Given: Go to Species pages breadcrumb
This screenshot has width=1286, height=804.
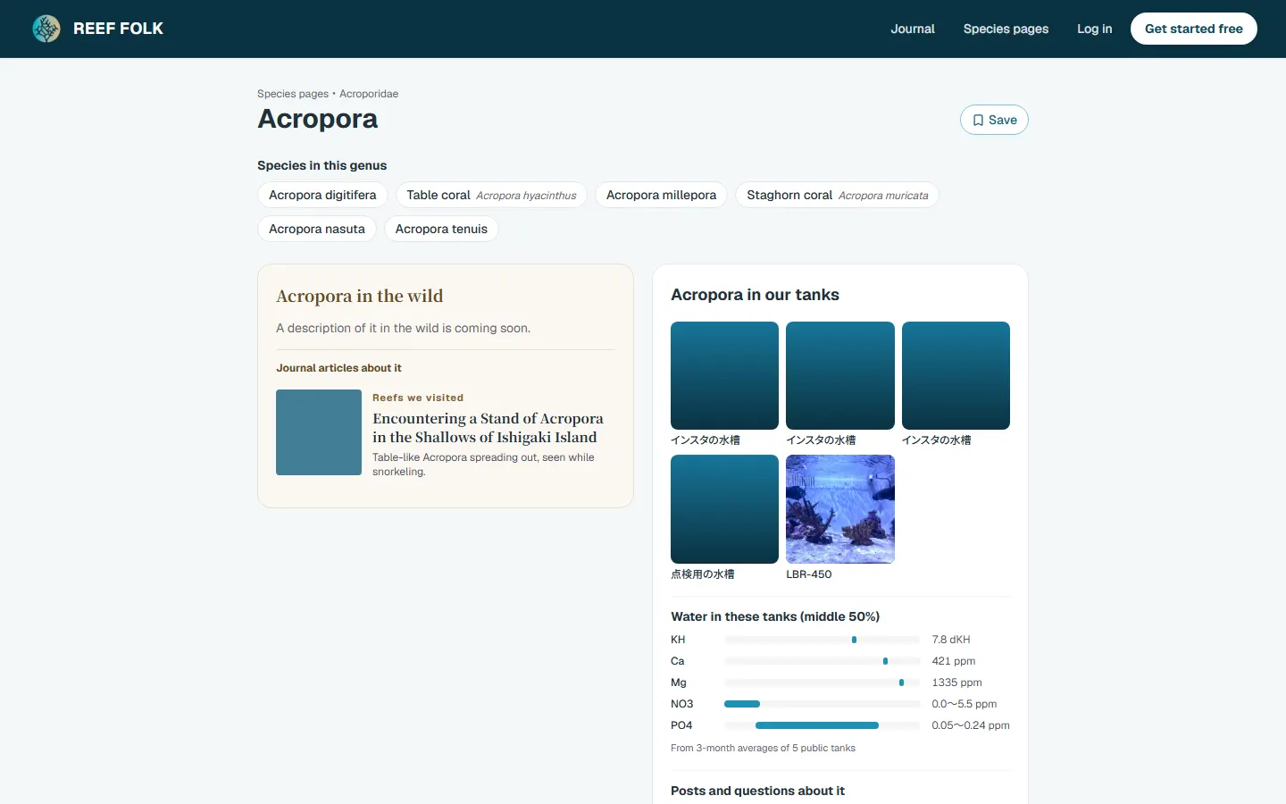Looking at the screenshot, I should coord(293,94).
